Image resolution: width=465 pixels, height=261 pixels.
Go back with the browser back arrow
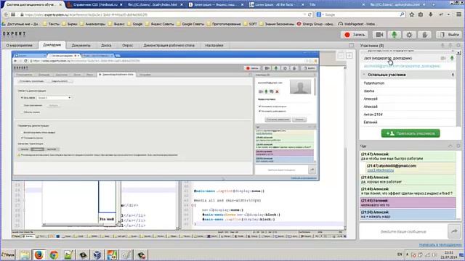click(x=7, y=14)
